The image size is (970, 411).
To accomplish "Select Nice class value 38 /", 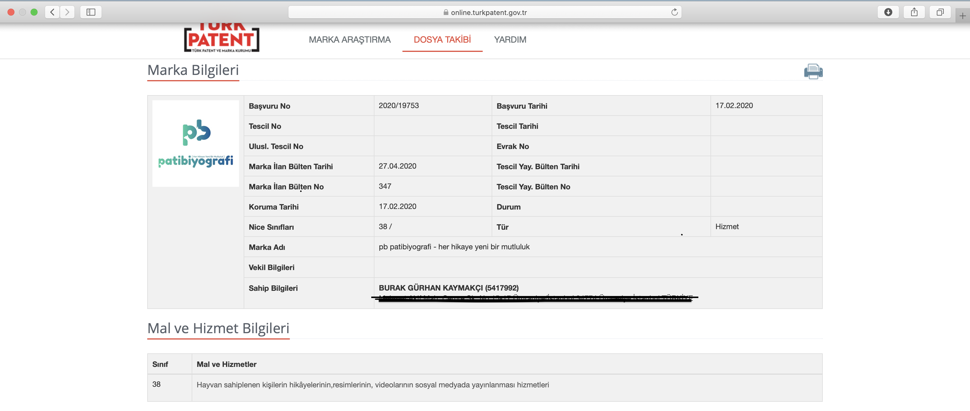I will pyautogui.click(x=385, y=227).
